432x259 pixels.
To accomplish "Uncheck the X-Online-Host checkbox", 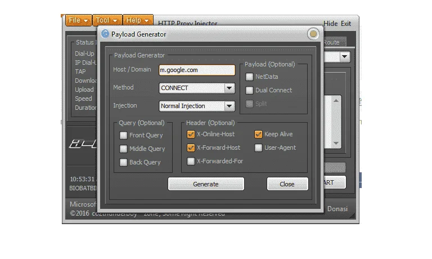I will (191, 135).
